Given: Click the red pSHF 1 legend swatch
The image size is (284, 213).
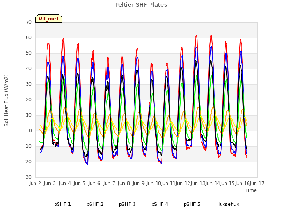Looking at the screenshot, I should (47, 205).
